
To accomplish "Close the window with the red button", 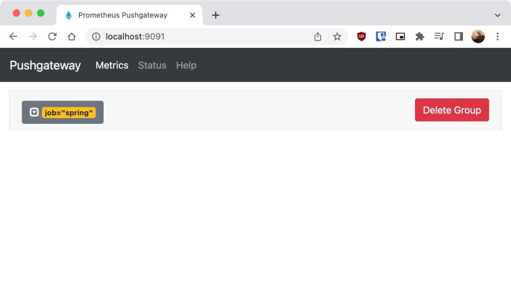I will coord(16,13).
